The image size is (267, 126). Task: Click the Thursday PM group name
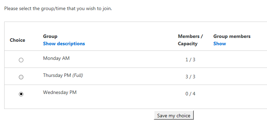coord(57,75)
